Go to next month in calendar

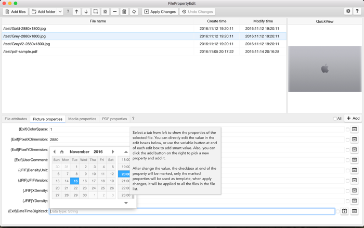[113, 152]
